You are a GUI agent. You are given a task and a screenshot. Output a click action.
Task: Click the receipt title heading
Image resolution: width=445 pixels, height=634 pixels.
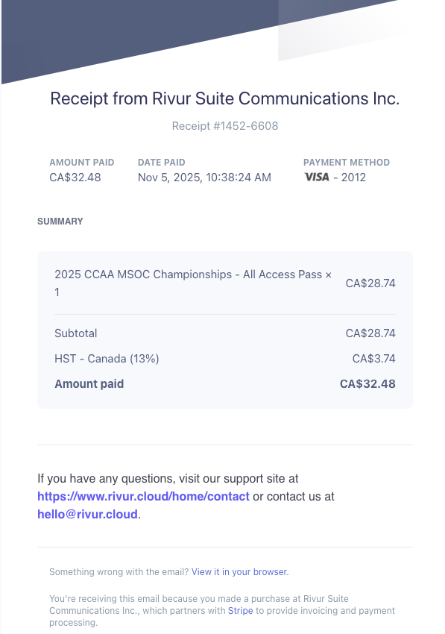tap(225, 98)
